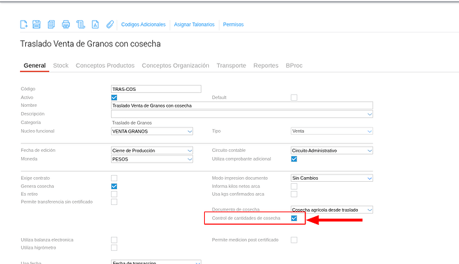Toggle Permite medicion post certificado checkbox

coord(294,239)
